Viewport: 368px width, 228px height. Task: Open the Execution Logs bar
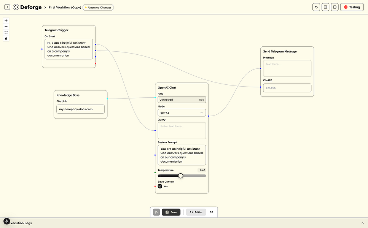[x=184, y=223]
